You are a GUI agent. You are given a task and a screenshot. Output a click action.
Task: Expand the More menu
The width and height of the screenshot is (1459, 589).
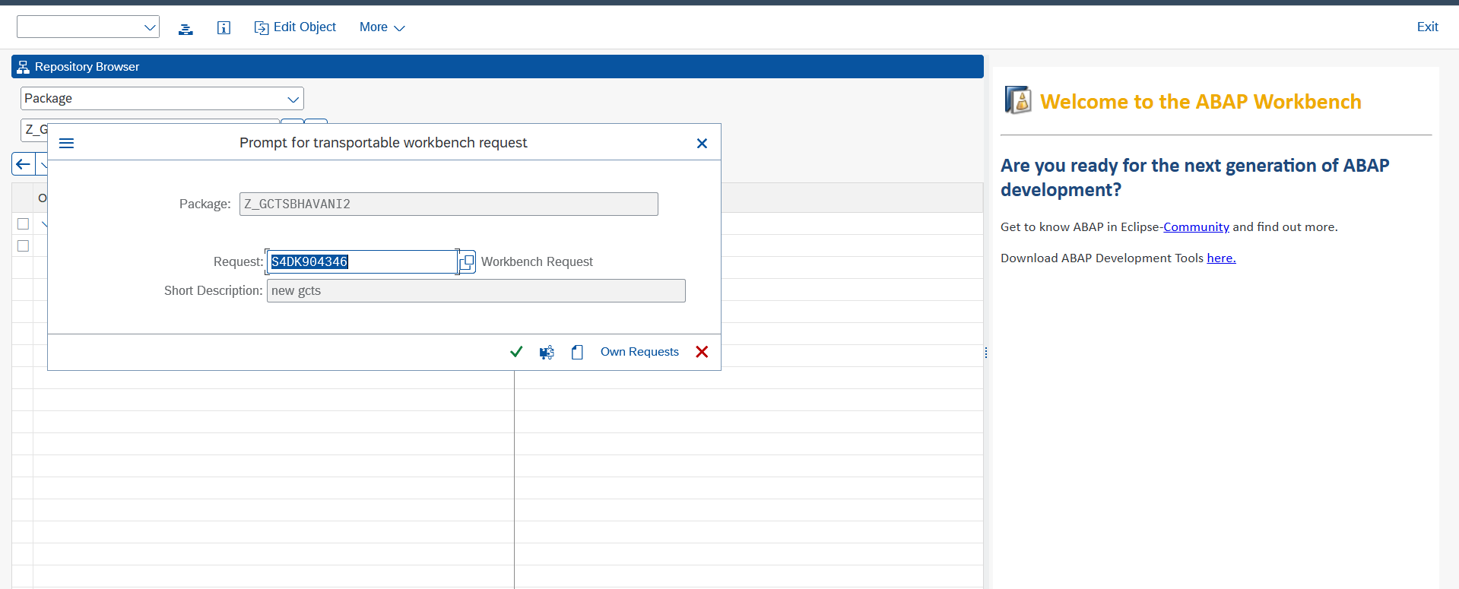coord(382,27)
